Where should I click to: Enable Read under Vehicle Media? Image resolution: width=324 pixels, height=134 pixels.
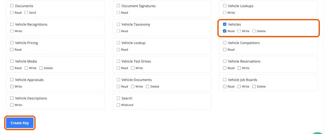[12, 68]
